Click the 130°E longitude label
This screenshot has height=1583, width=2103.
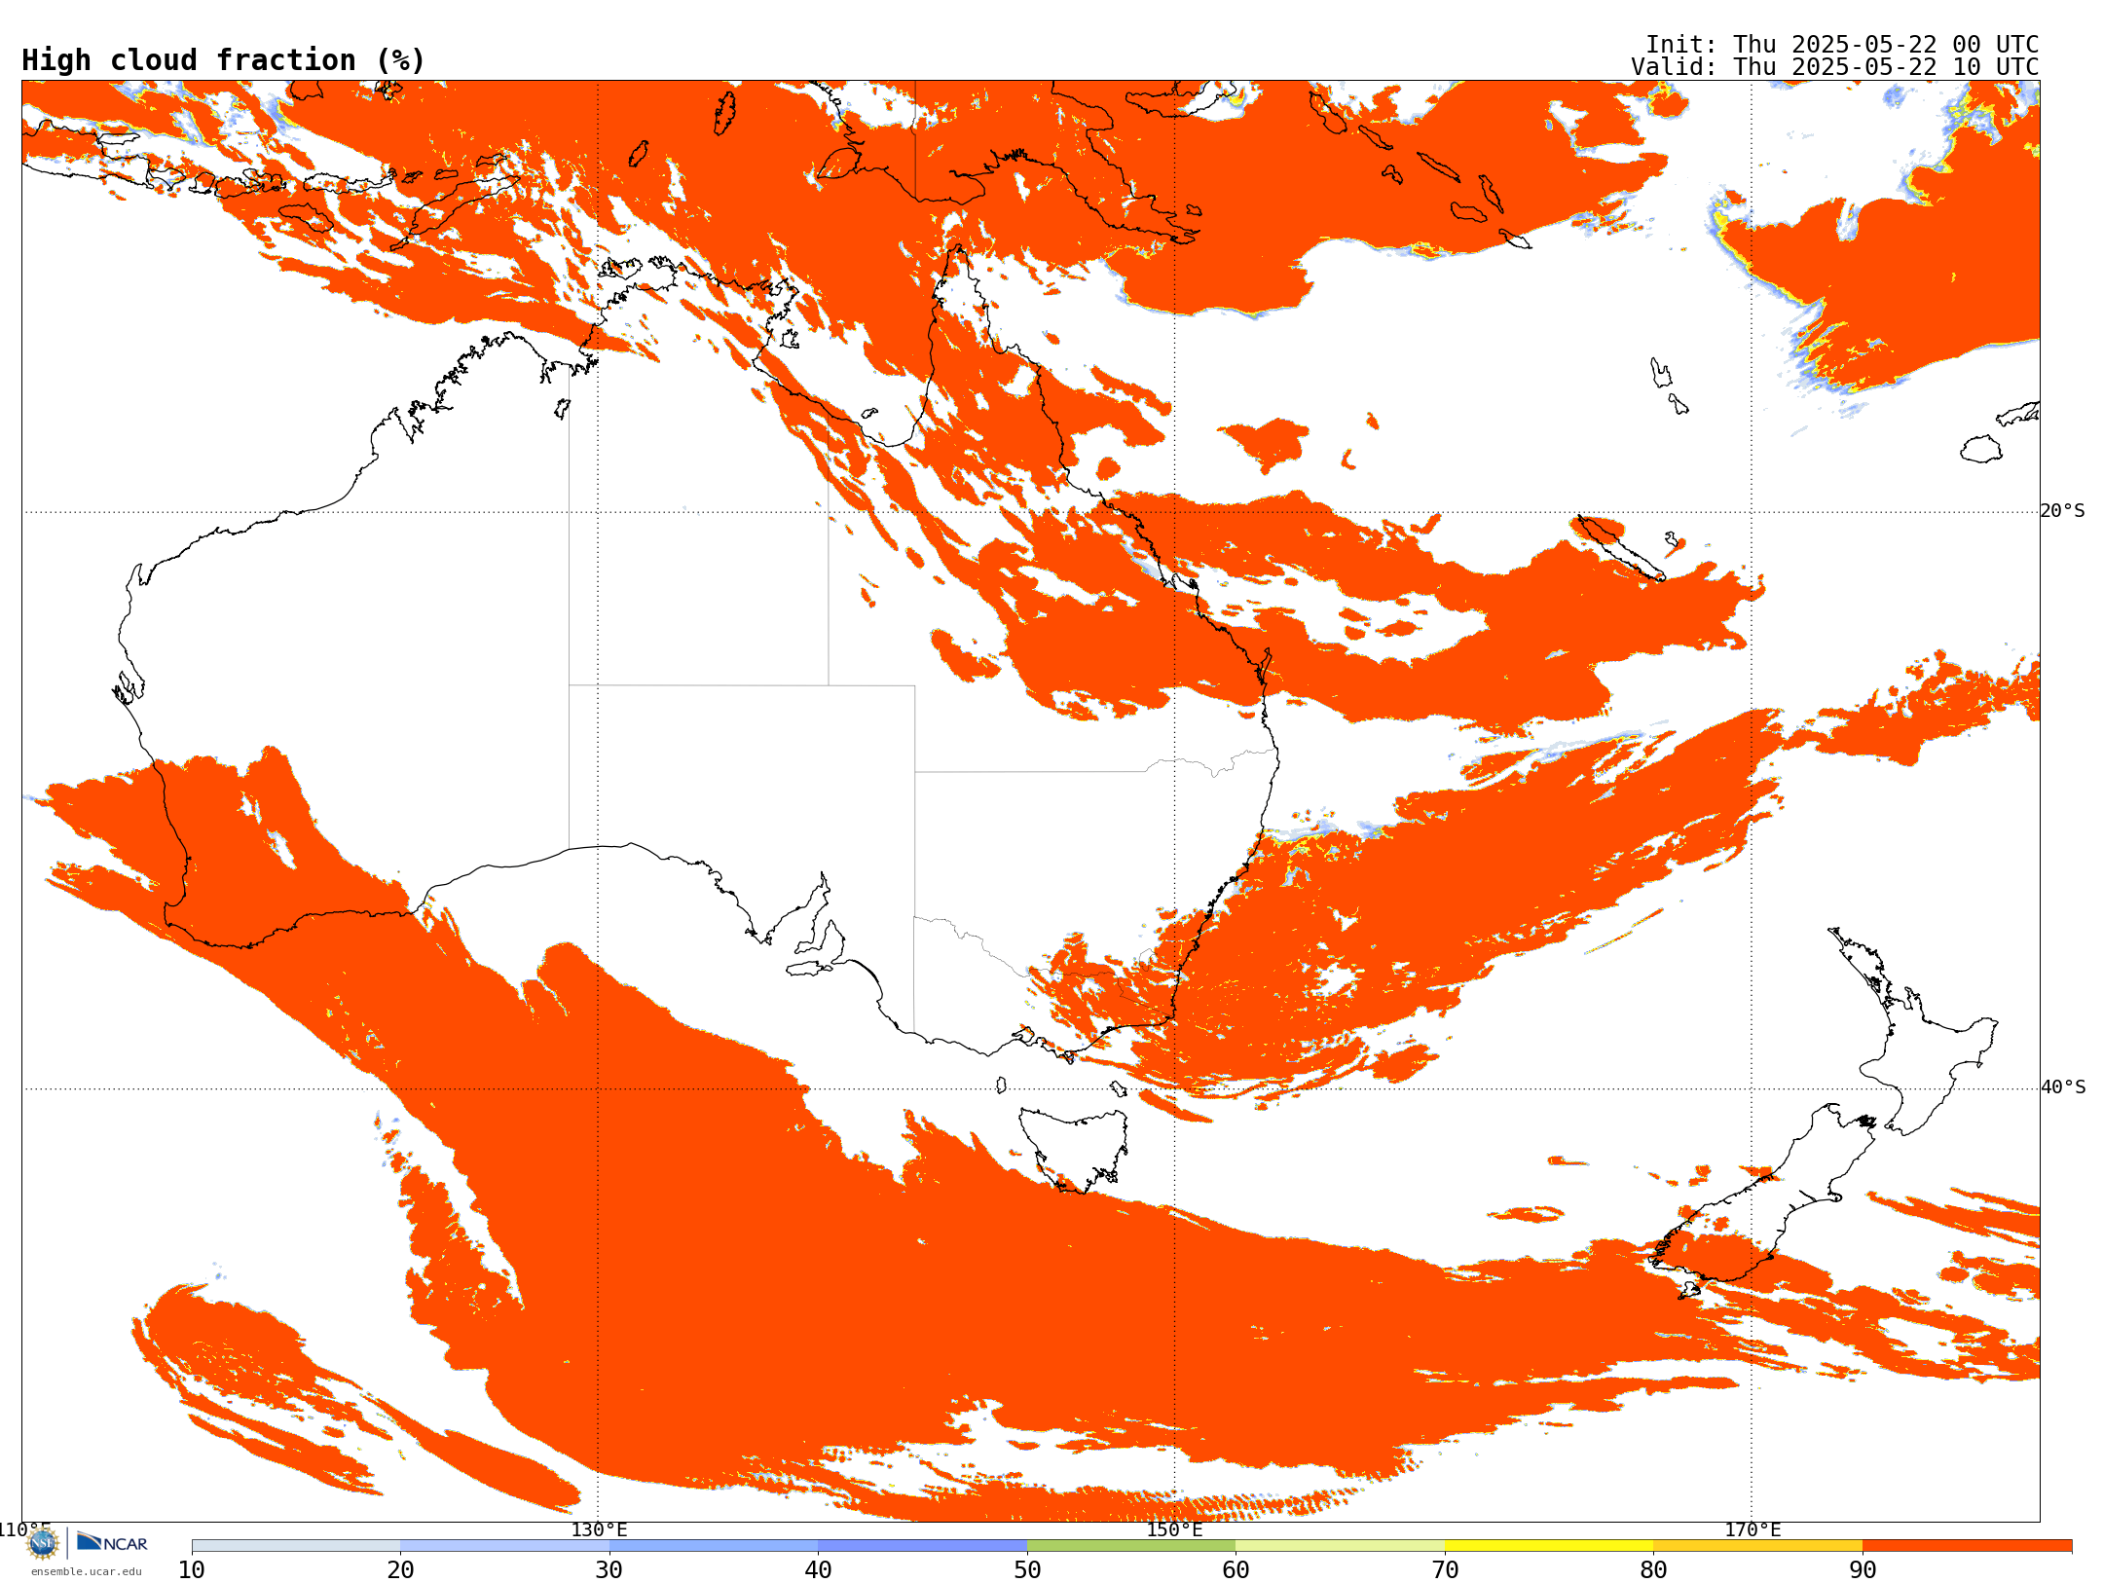coord(599,1529)
